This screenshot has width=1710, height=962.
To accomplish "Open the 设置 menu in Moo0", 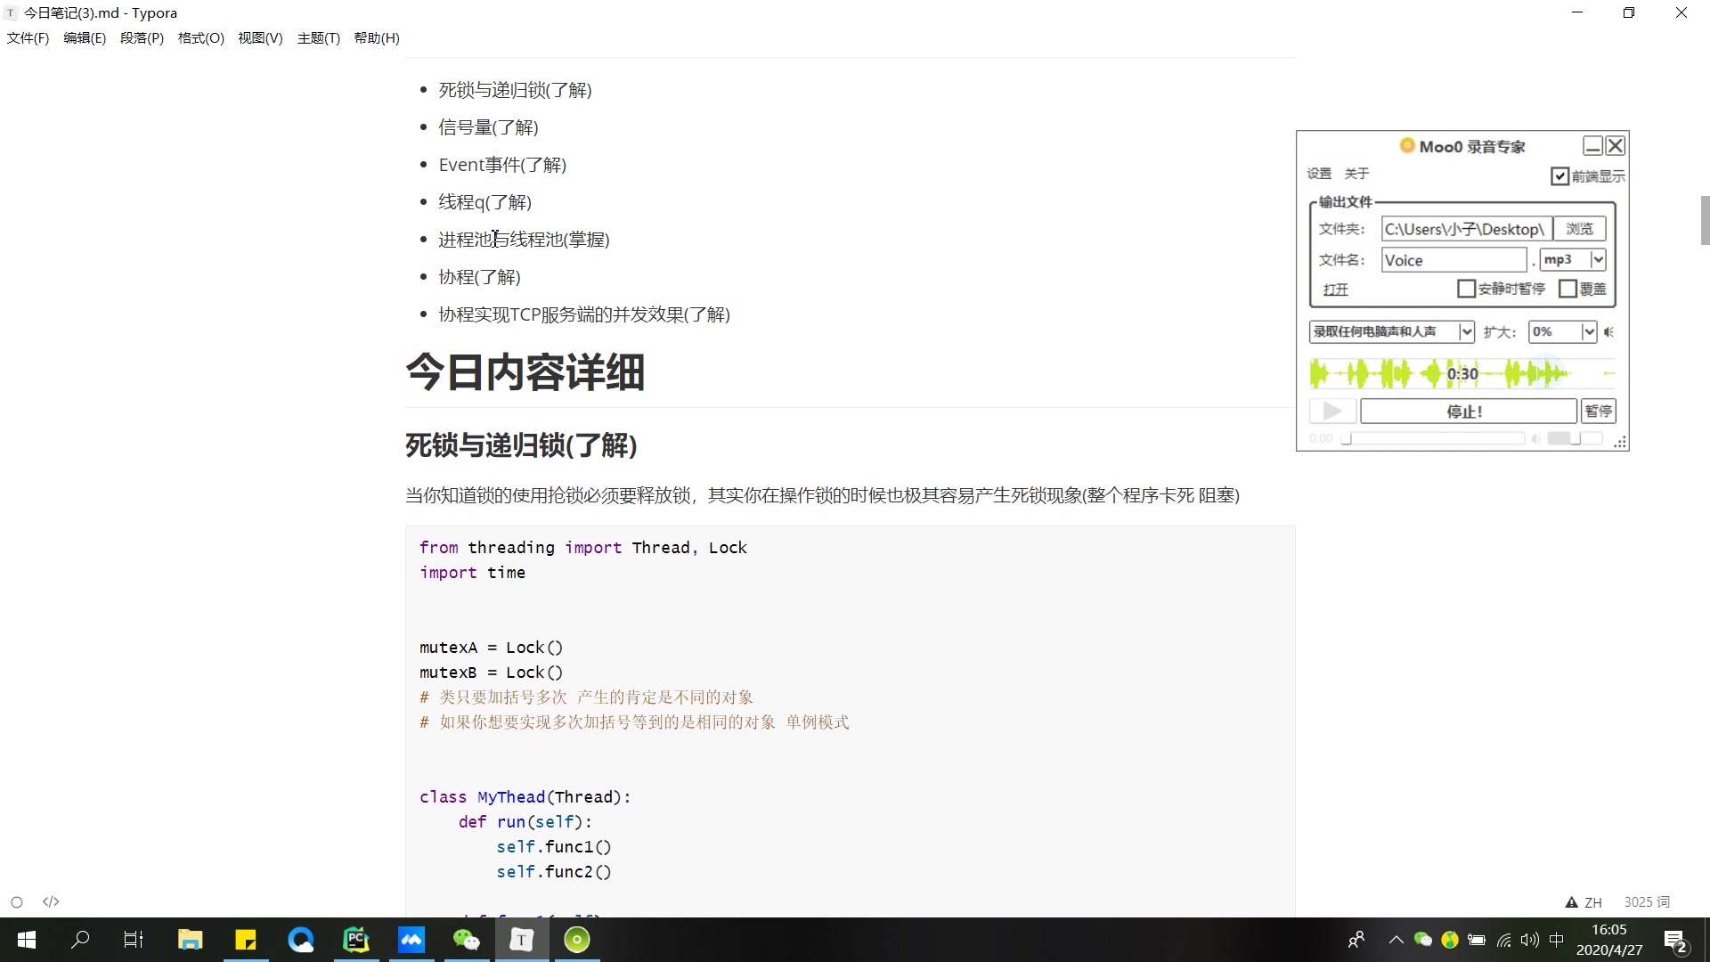I will (x=1319, y=174).
